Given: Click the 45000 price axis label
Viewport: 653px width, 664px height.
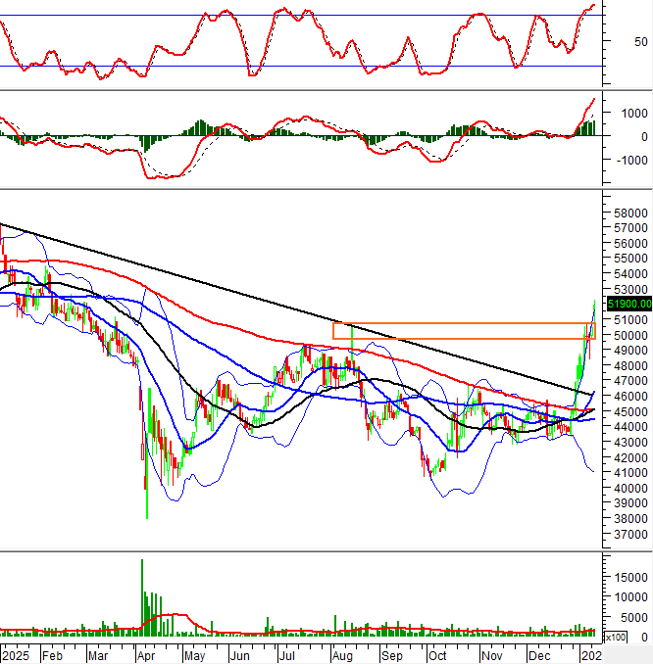Looking at the screenshot, I should pyautogui.click(x=624, y=411).
